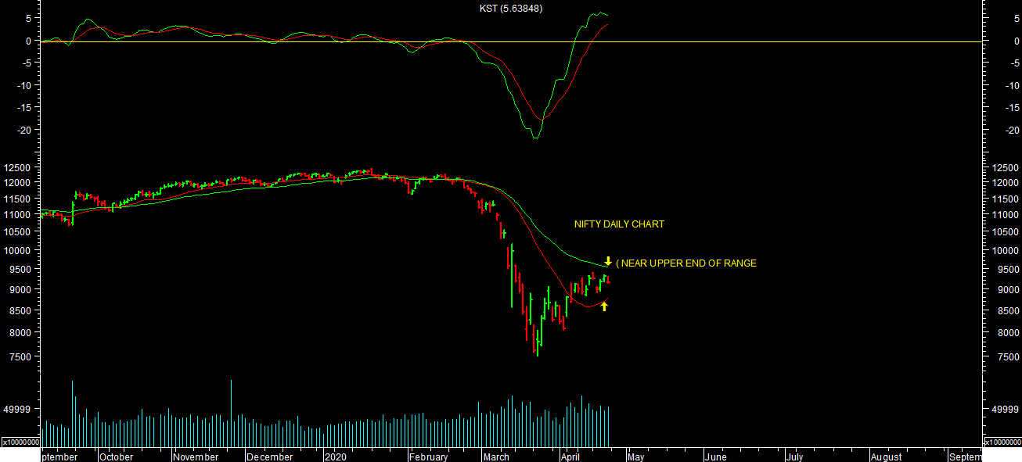Screen dimensions: 1022x462
Task: Select the May date axis label
Action: point(635,457)
